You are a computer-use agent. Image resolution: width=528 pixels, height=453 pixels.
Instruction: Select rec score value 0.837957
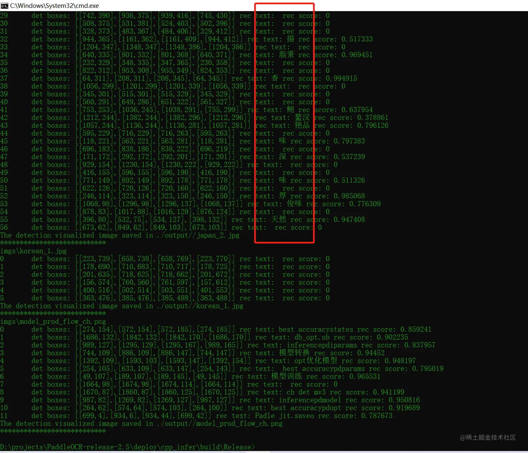coord(420,345)
